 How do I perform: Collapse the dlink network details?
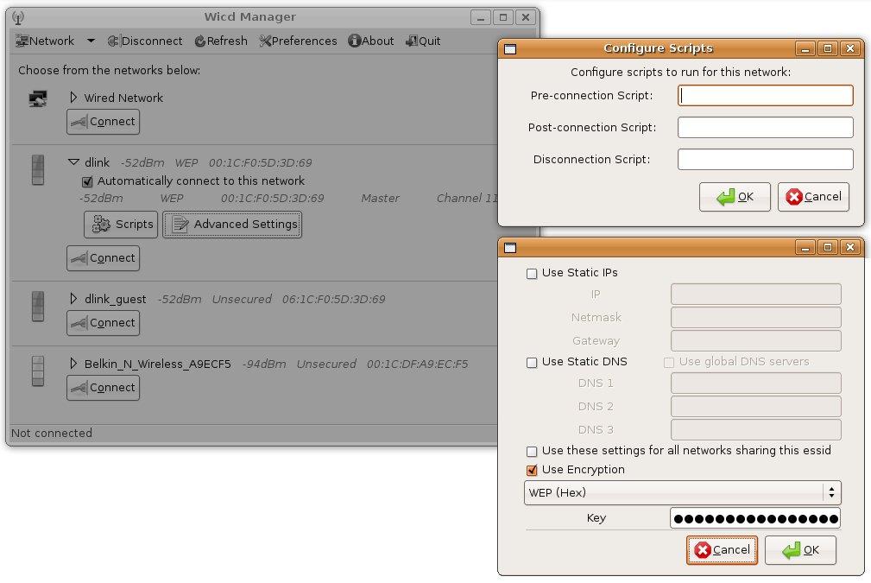pos(73,162)
